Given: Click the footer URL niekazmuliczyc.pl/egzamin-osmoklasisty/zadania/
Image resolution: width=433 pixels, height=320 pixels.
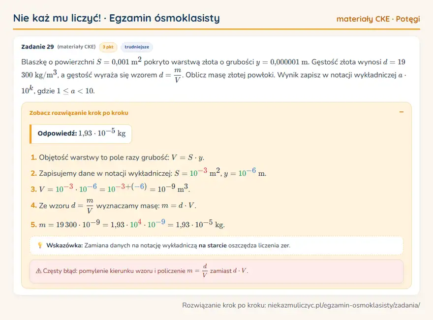Looking at the screenshot, I should (344, 305).
